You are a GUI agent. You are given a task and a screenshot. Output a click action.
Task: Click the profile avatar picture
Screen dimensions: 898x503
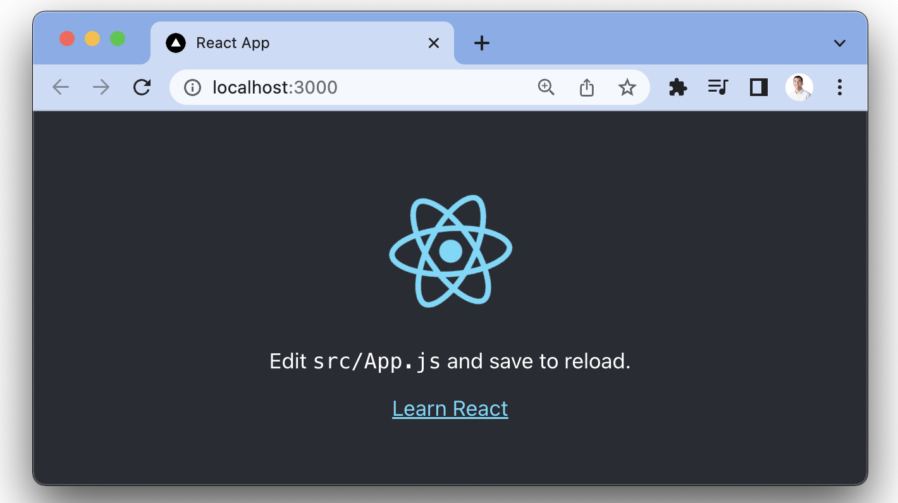799,87
